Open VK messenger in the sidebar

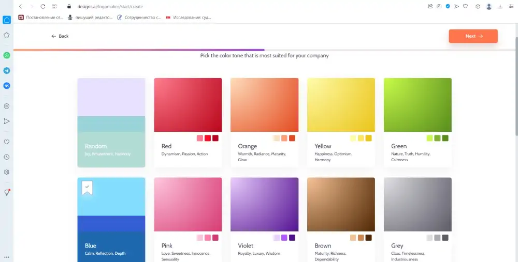(7, 86)
